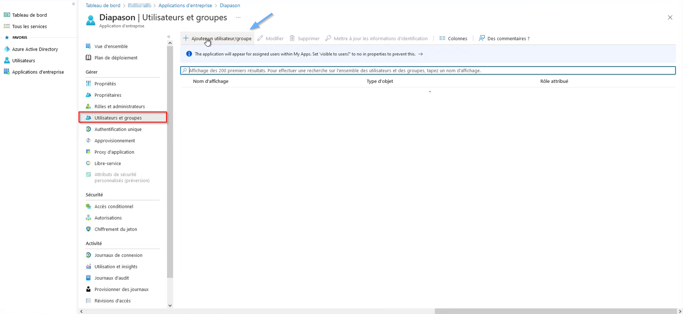Collapse the far-left portal navigation panel
683x314 pixels.
click(x=74, y=4)
